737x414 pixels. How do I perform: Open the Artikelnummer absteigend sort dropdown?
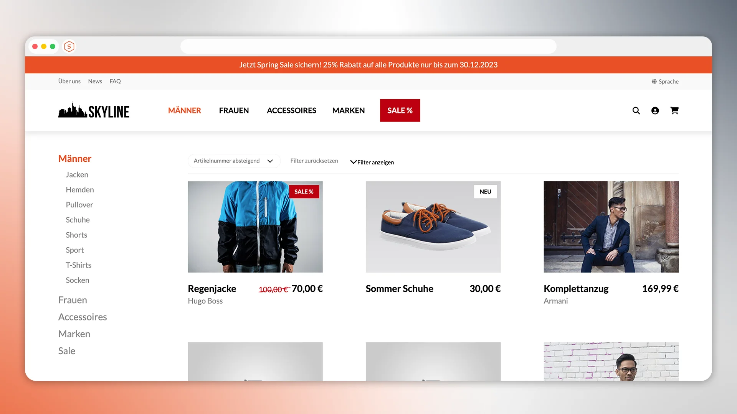234,161
